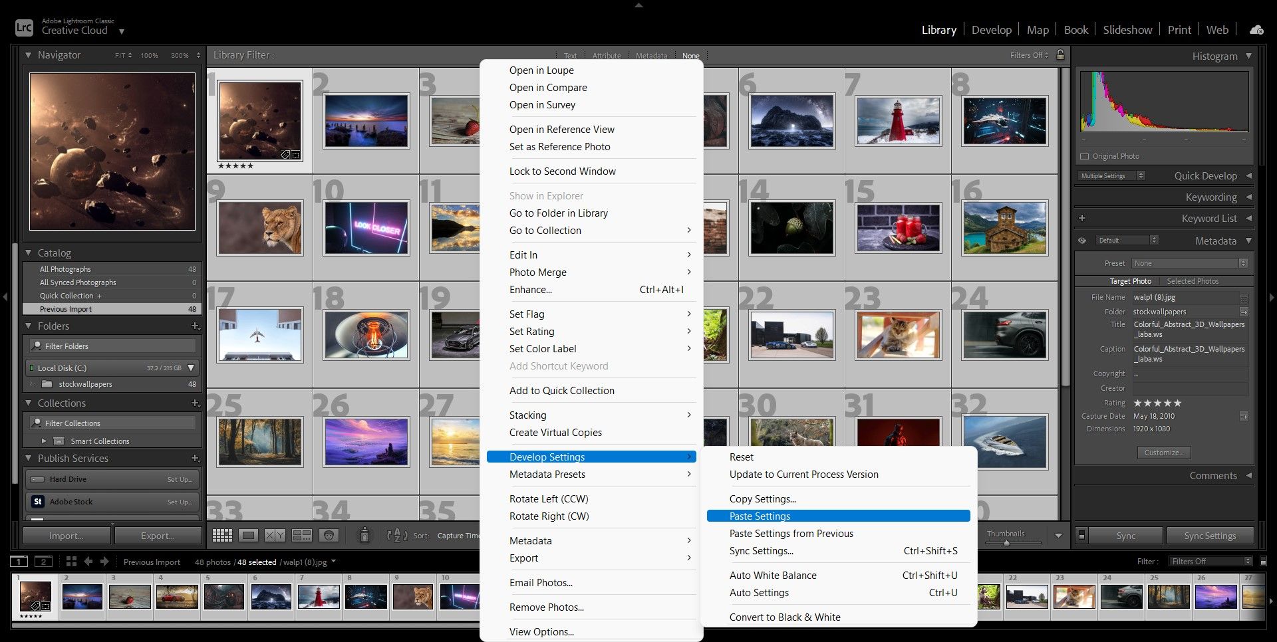This screenshot has height=642, width=1277.
Task: Open Survey view icon in the toolbar
Action: (x=302, y=536)
